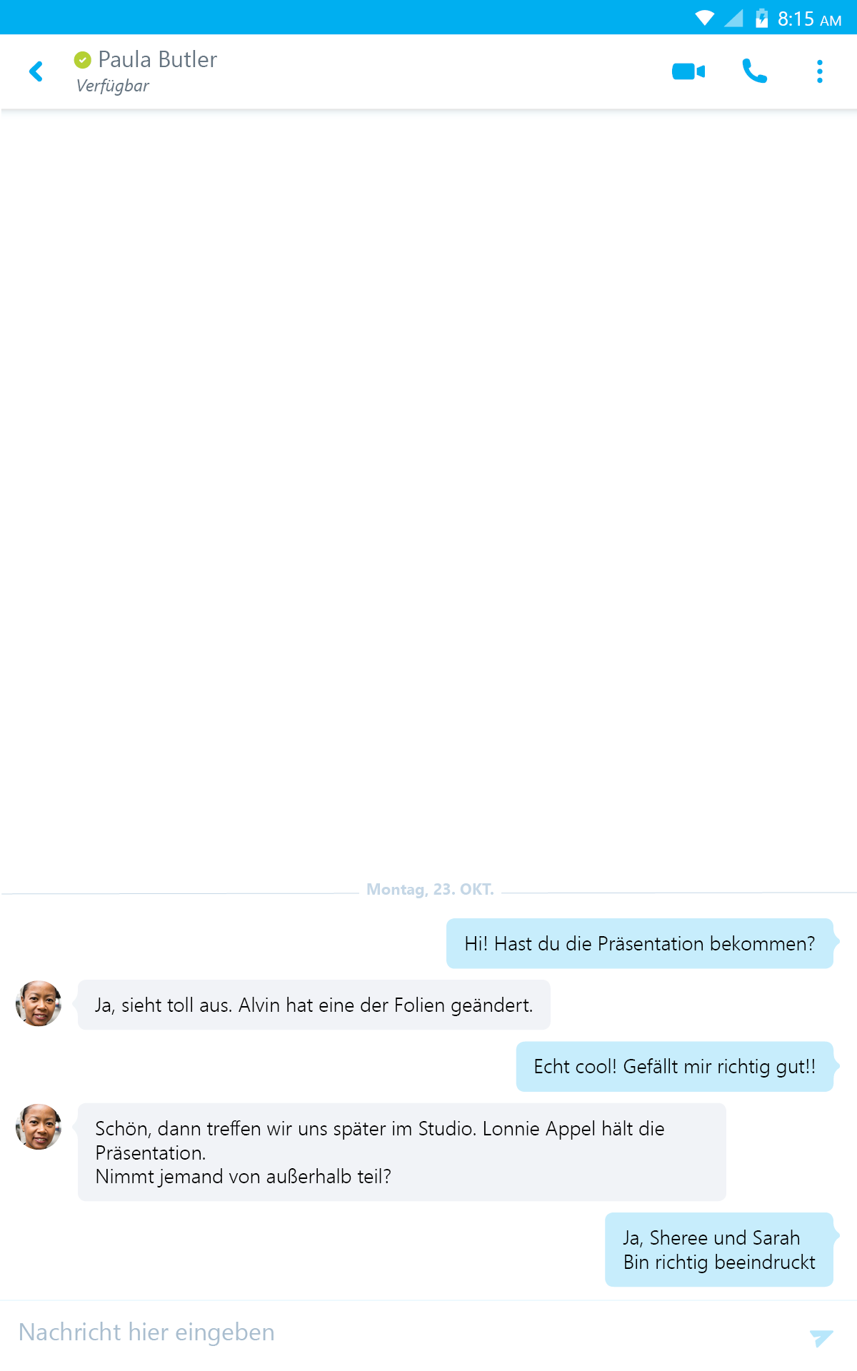Start a video call with Paula Butler
857x1371 pixels.
[x=688, y=71]
